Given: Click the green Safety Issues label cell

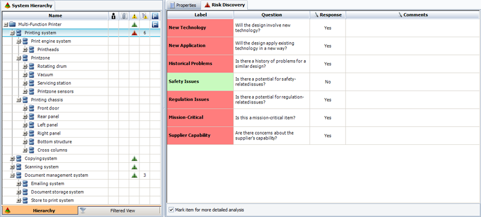Looking at the screenshot, I should tap(200, 82).
